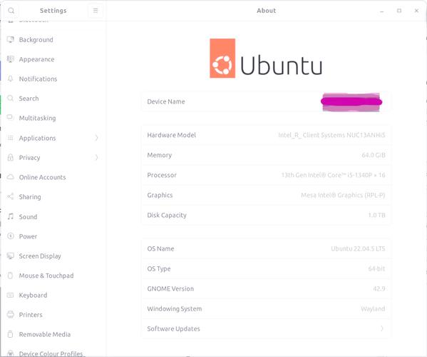Click the Graphics value Mesa Intel Graphics
Screen dimensions: 427x357
point(343,195)
